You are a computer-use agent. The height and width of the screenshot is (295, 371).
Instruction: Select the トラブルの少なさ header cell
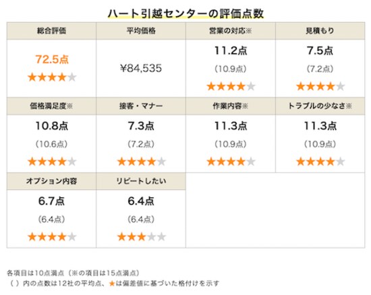pos(320,106)
